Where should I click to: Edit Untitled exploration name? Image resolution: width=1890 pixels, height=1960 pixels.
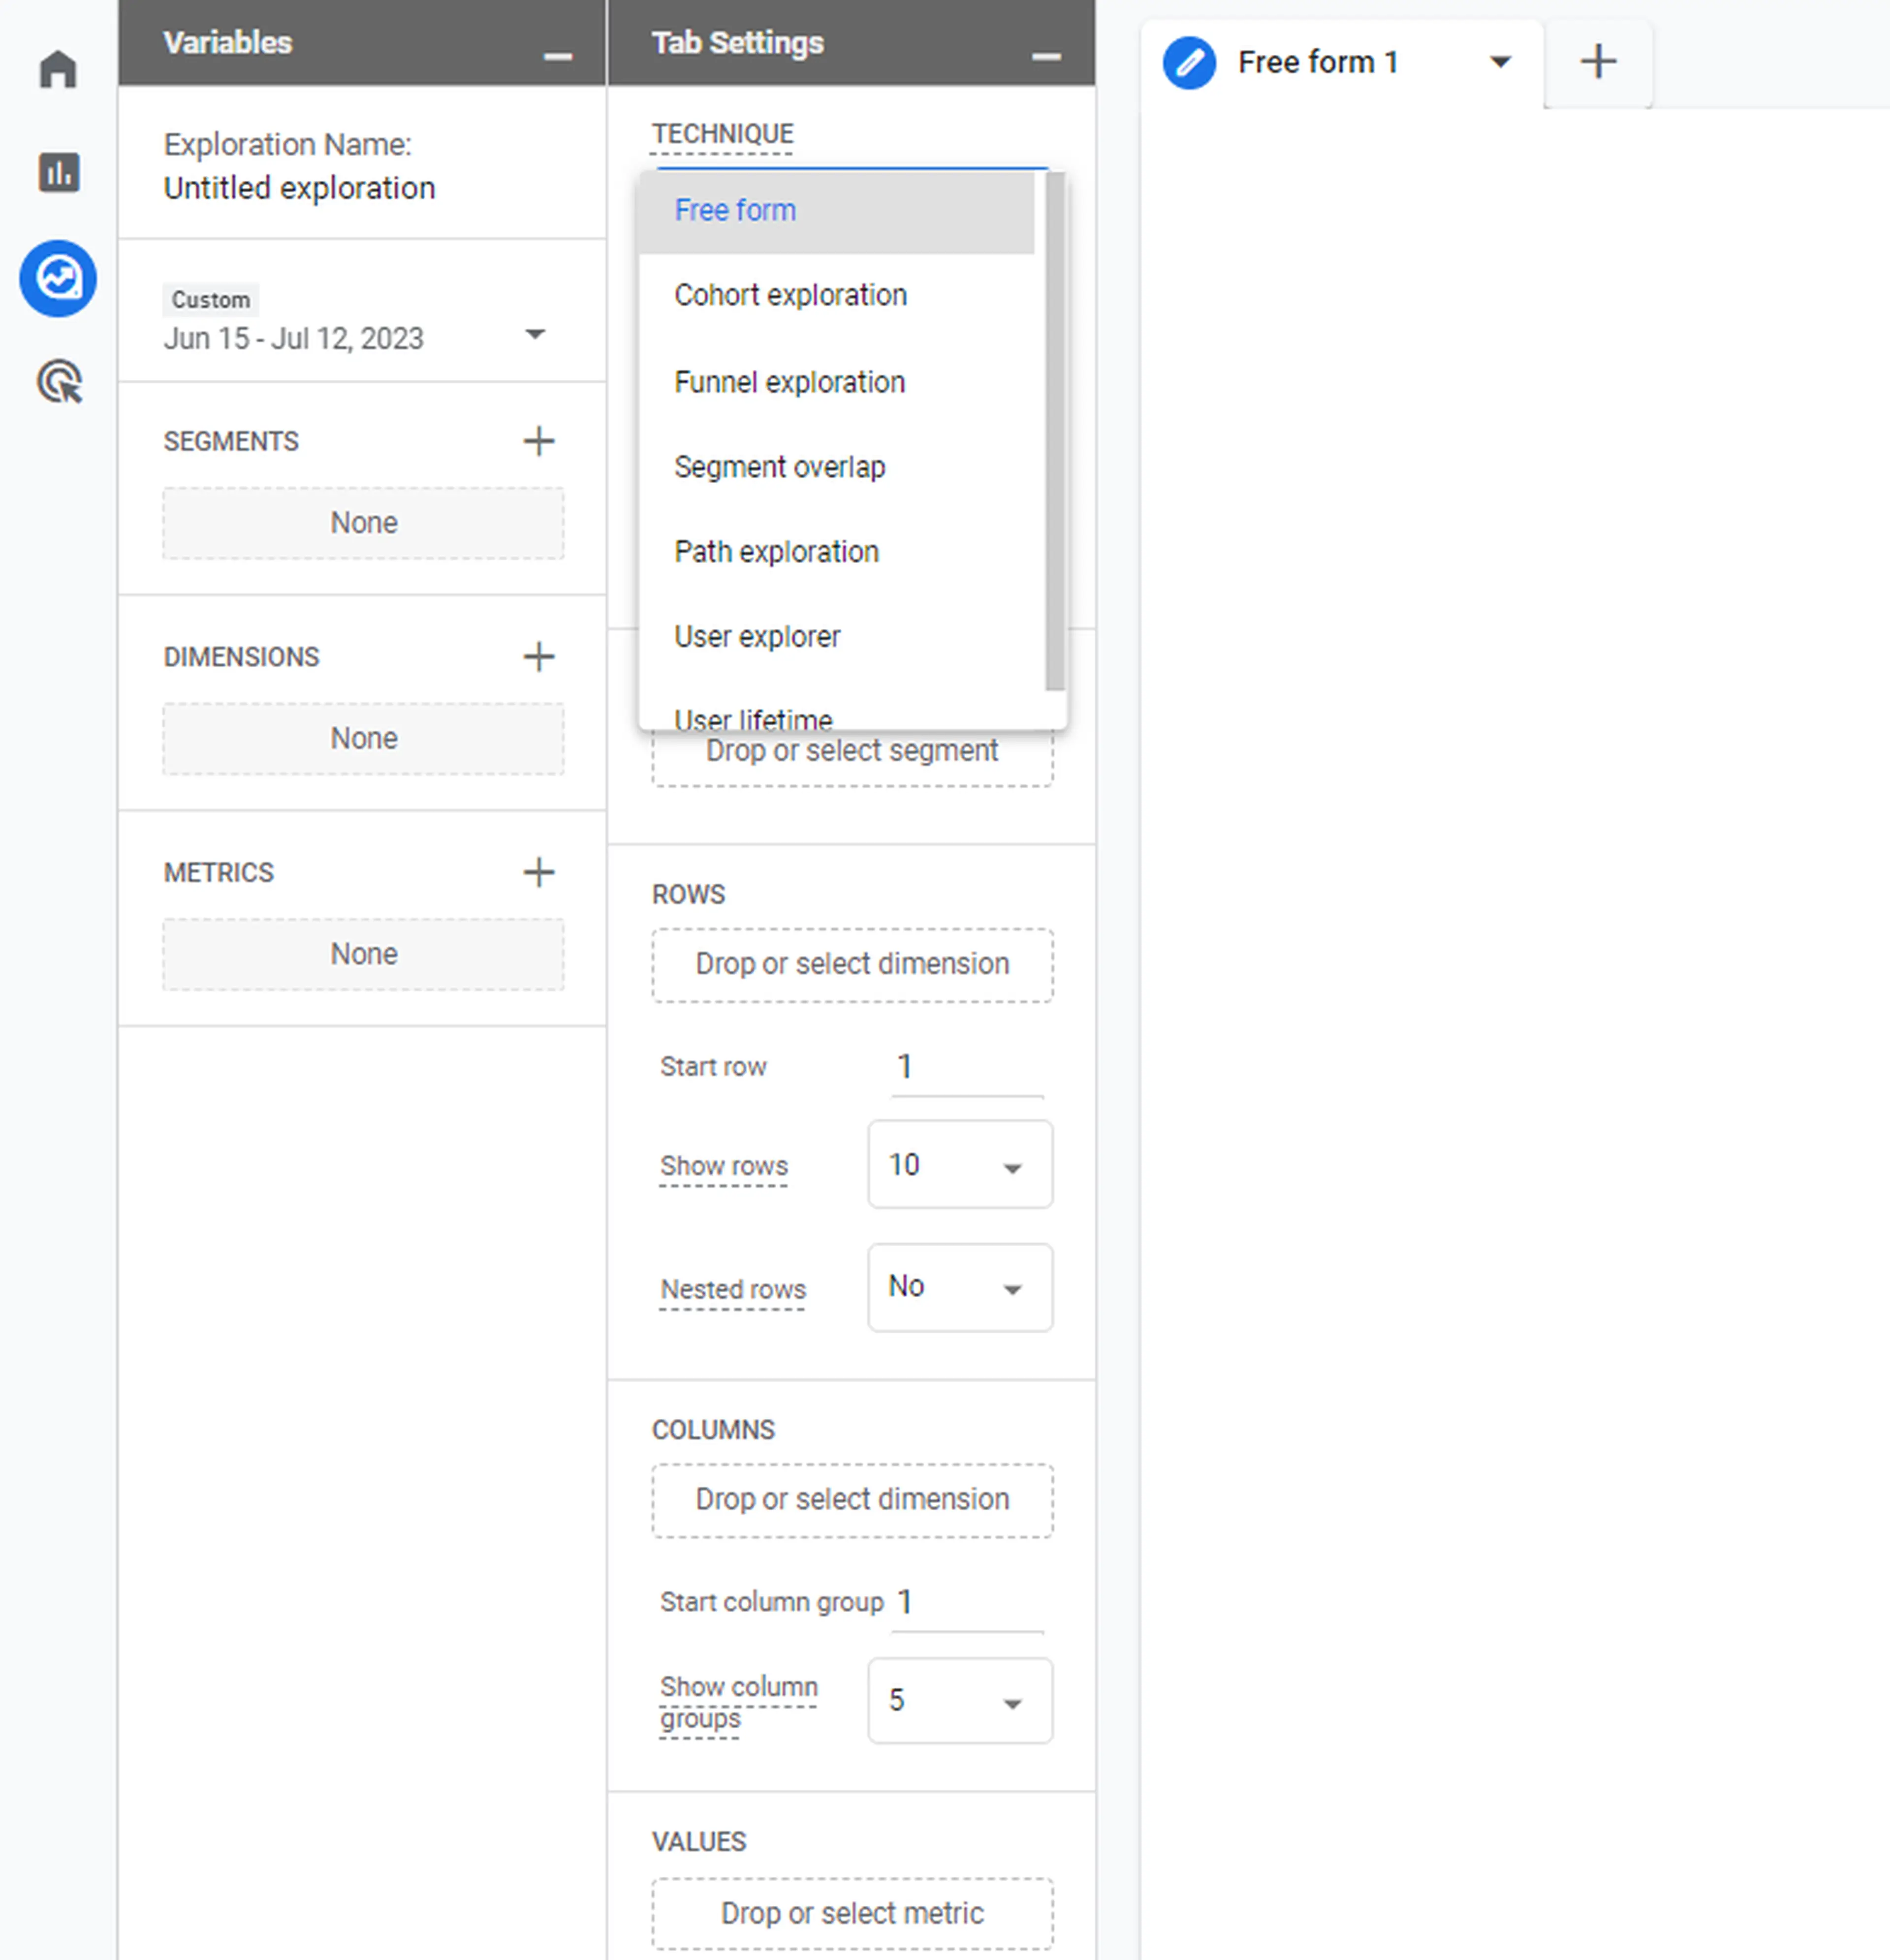pos(299,189)
